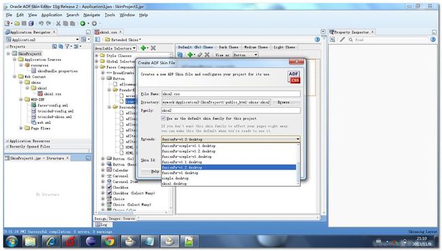Viewport: 442px width, 251px height.
Task: Click the blue help icon in skin editor
Action: (317, 39)
